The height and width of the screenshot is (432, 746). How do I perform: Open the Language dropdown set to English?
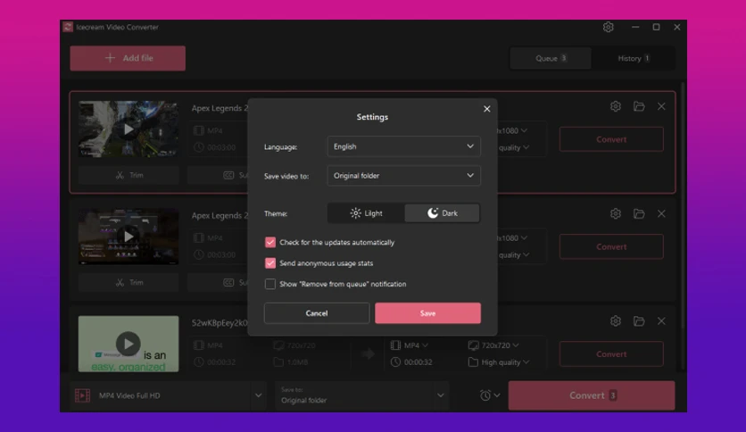tap(403, 146)
